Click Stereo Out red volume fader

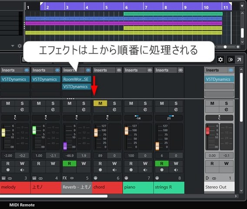click(207, 131)
